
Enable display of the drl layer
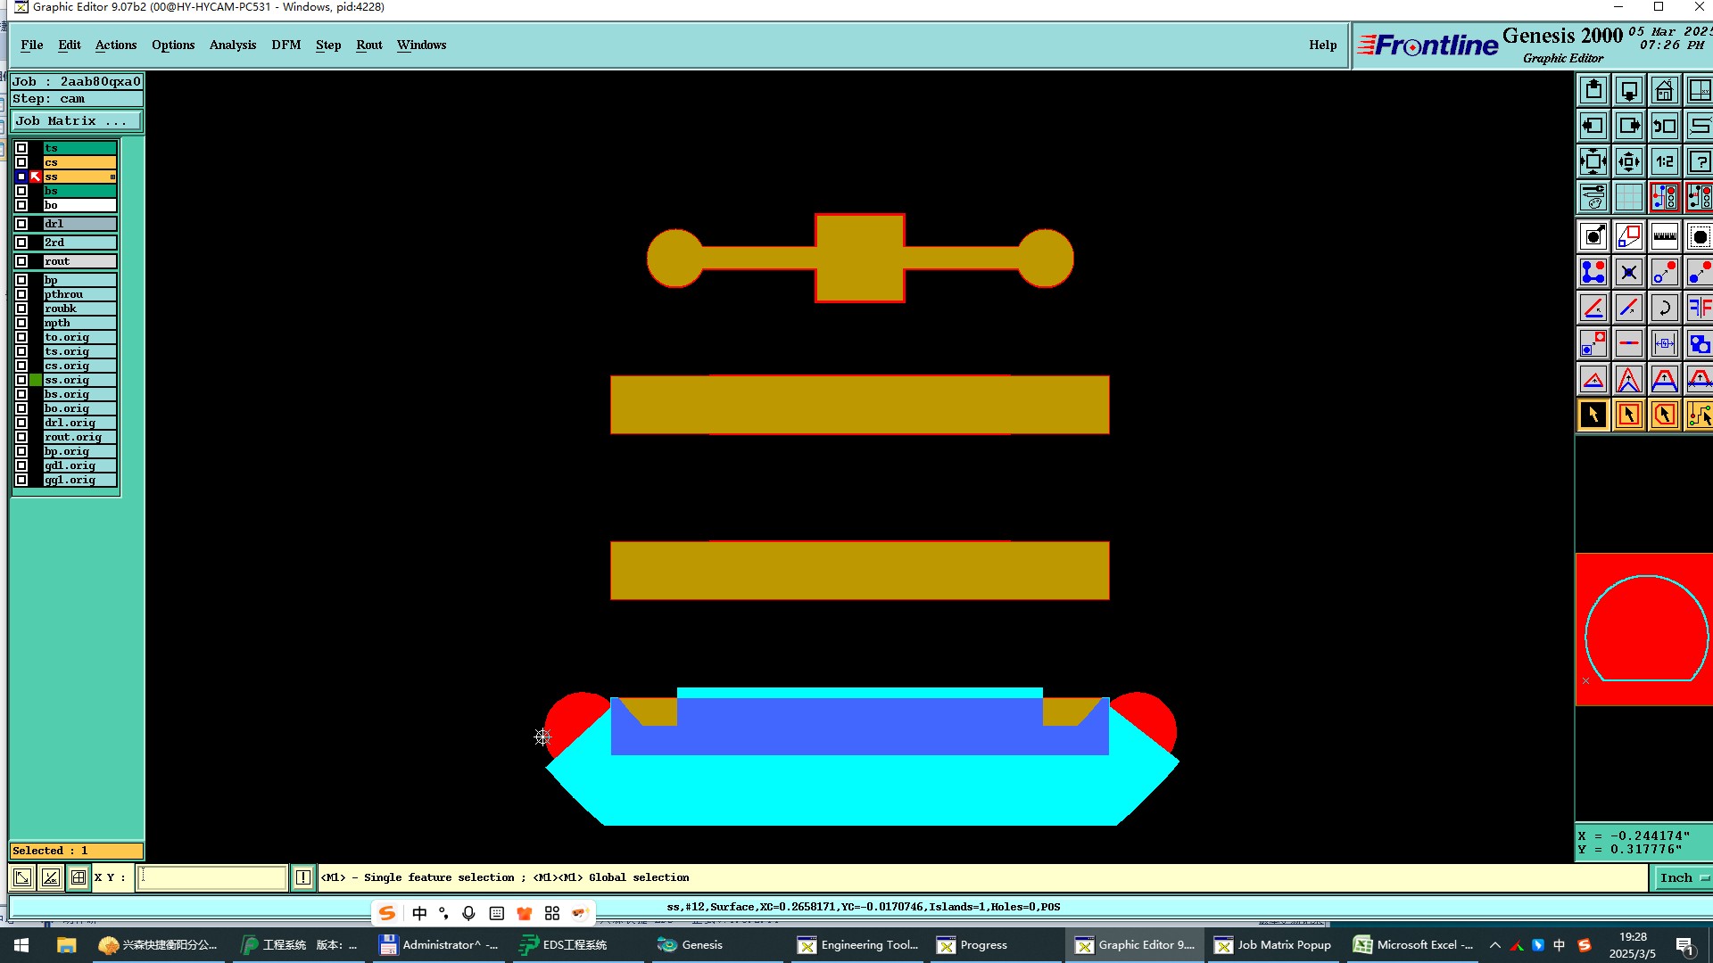tap(21, 224)
